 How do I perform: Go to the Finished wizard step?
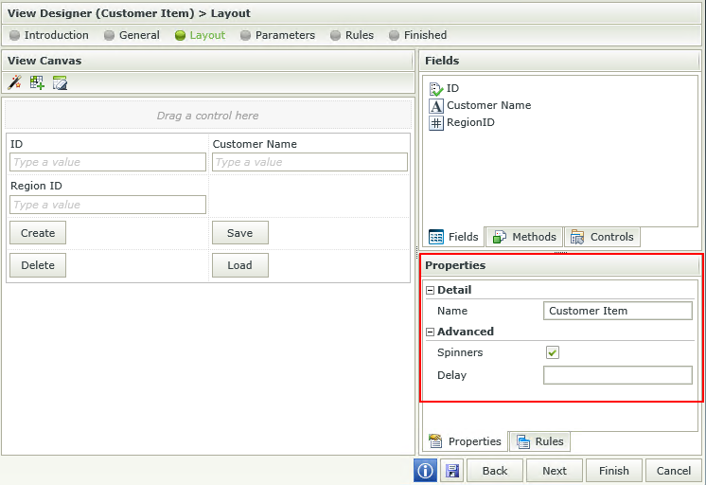point(418,35)
